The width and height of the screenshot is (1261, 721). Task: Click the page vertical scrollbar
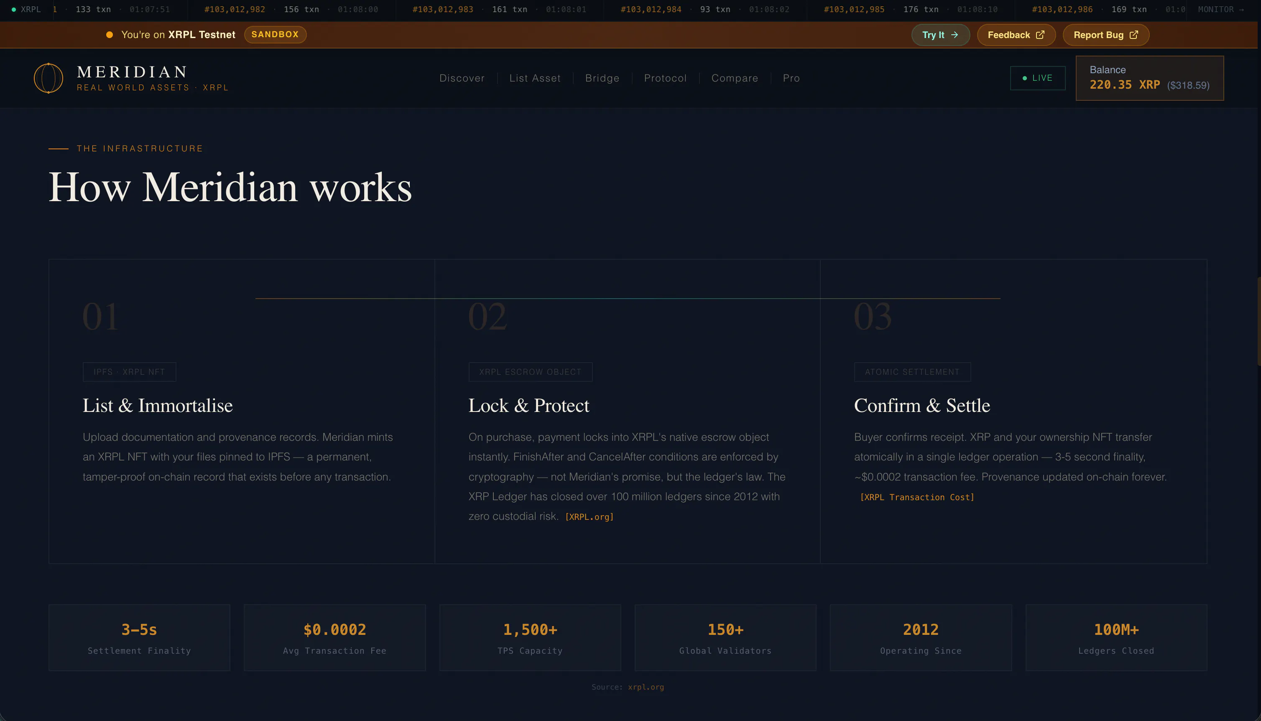click(x=1258, y=322)
